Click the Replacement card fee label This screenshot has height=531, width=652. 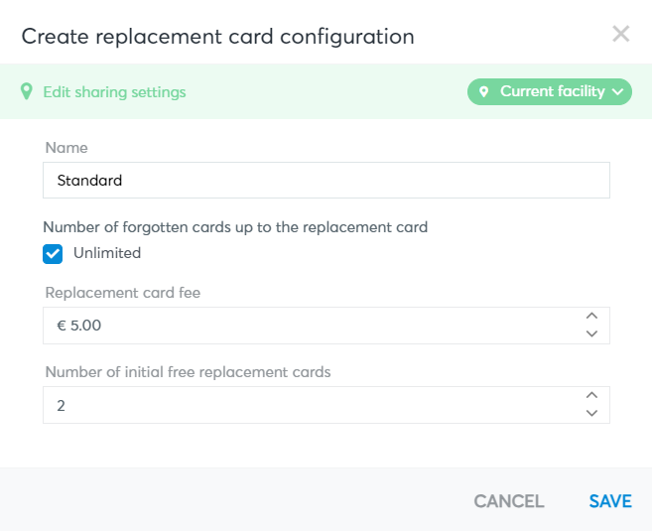pos(123,293)
